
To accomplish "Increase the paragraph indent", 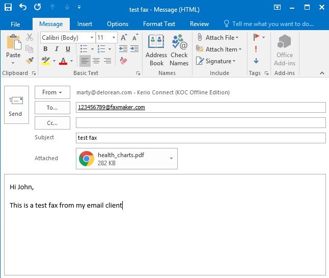I will (x=134, y=49).
